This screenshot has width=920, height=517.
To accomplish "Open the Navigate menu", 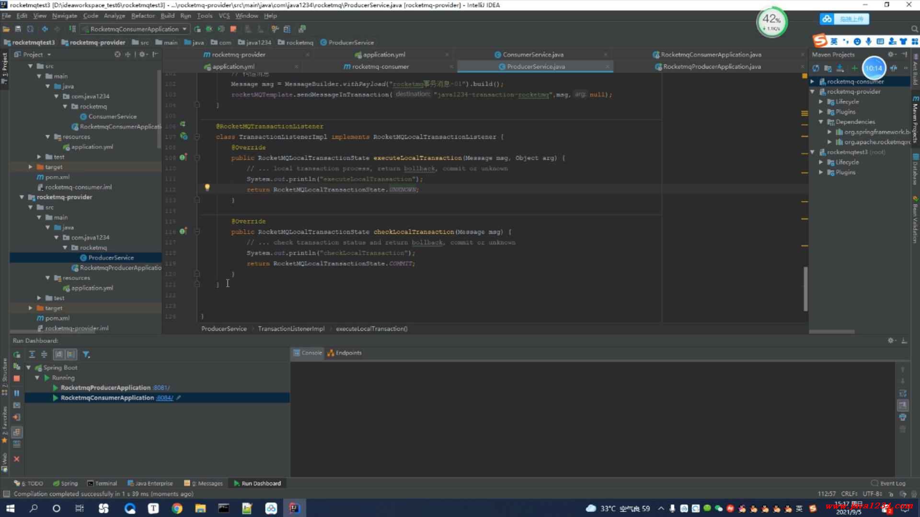I will point(64,16).
